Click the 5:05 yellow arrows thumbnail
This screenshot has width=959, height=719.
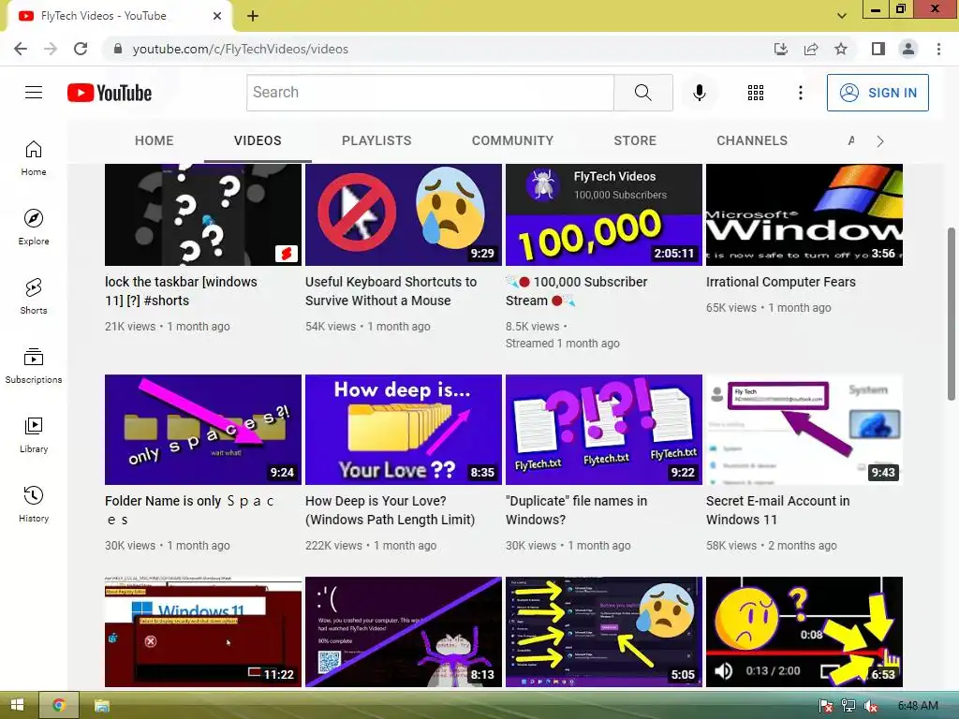tap(604, 632)
